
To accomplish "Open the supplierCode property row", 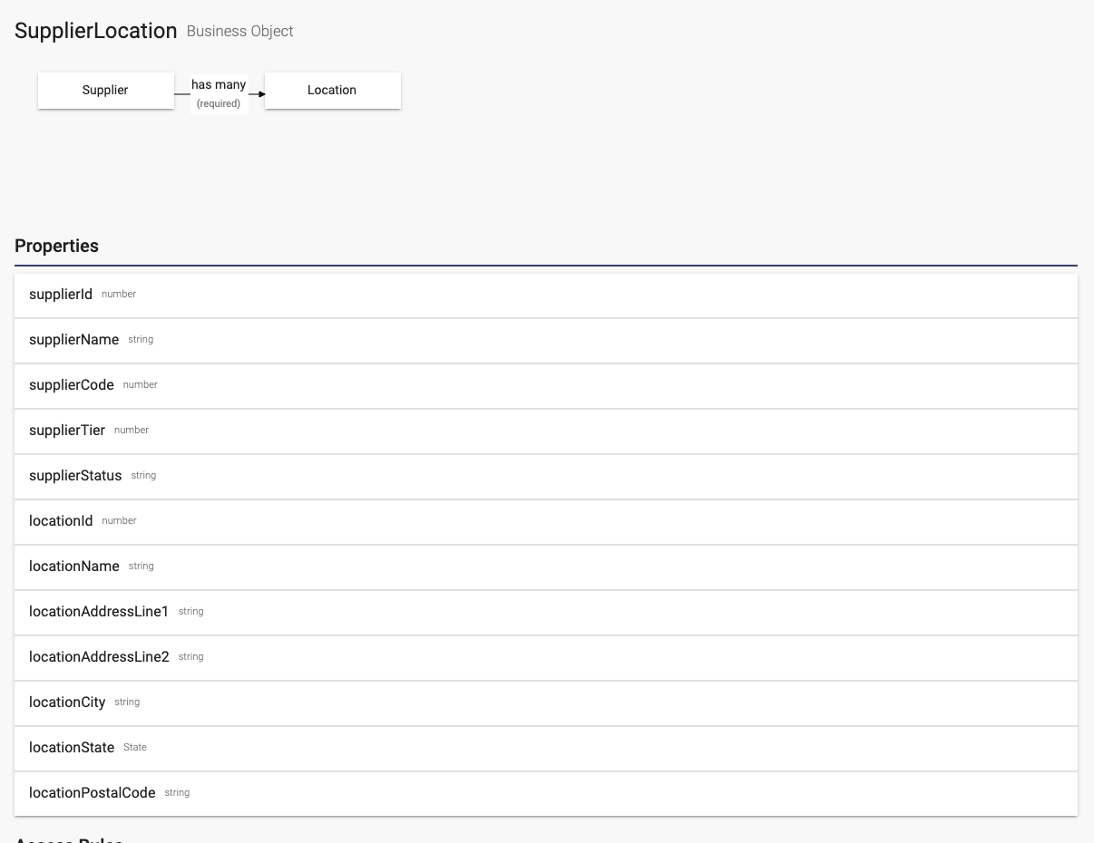I will tap(546, 386).
